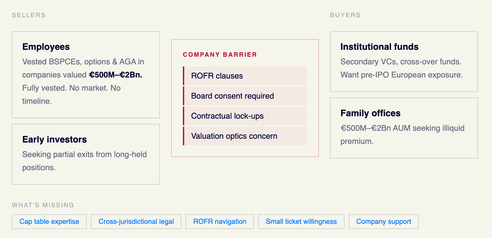Open the ROFR navigation tag
Image resolution: width=492 pixels, height=238 pixels.
[220, 221]
